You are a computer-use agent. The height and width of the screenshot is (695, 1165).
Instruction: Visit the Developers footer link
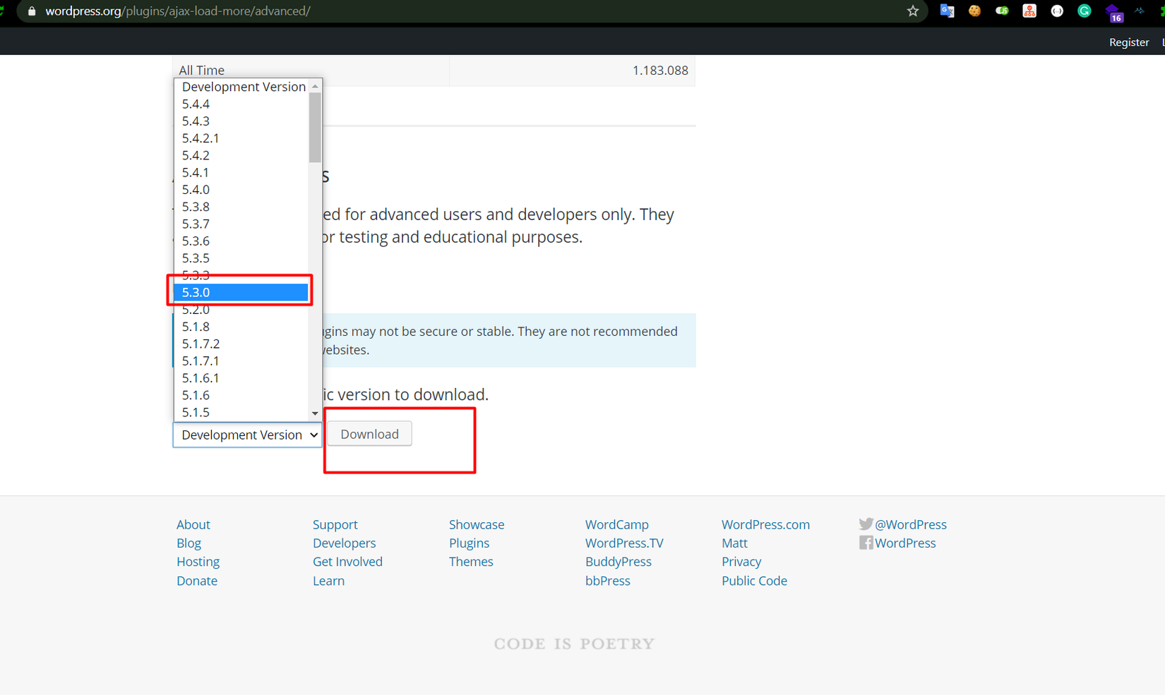coord(345,543)
